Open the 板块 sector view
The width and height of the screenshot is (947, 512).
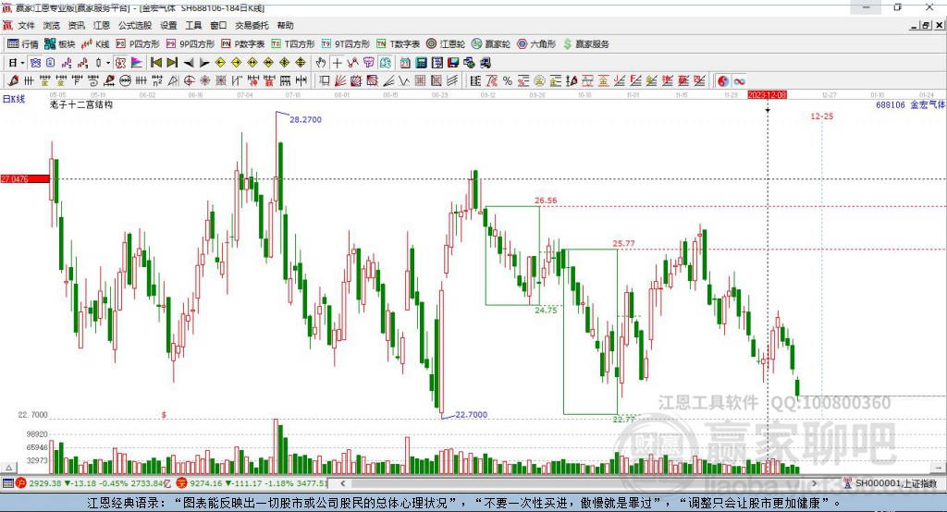60,44
